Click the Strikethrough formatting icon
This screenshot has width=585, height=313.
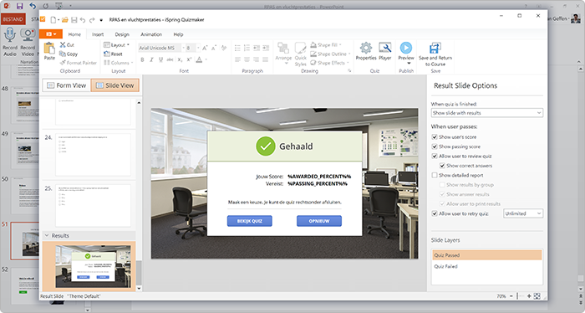click(170, 59)
